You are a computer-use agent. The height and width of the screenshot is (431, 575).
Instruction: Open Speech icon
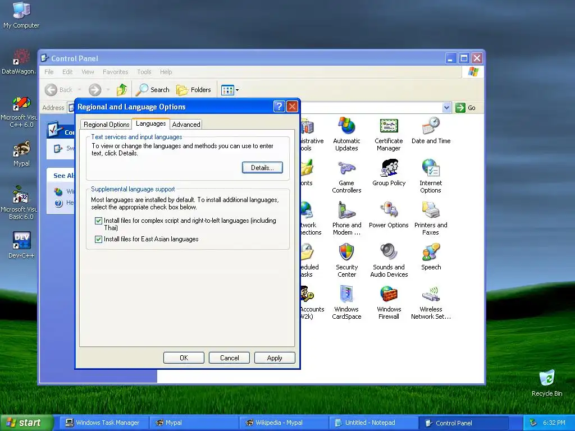431,257
